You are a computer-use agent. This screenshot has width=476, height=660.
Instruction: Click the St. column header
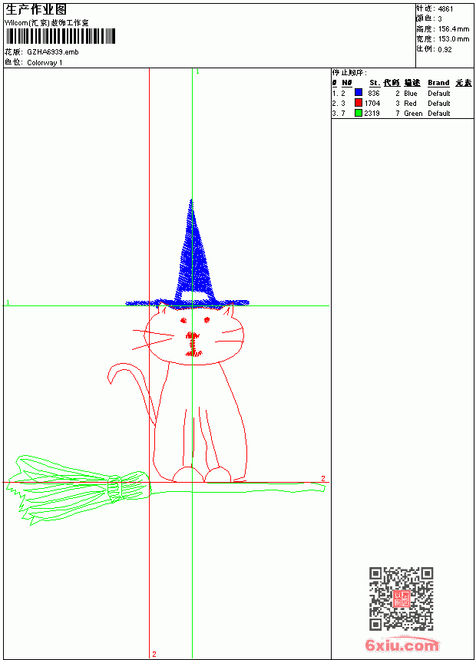(375, 83)
